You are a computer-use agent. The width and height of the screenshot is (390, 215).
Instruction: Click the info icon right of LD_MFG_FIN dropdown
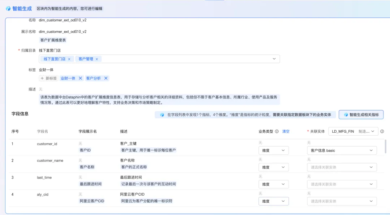(382, 131)
